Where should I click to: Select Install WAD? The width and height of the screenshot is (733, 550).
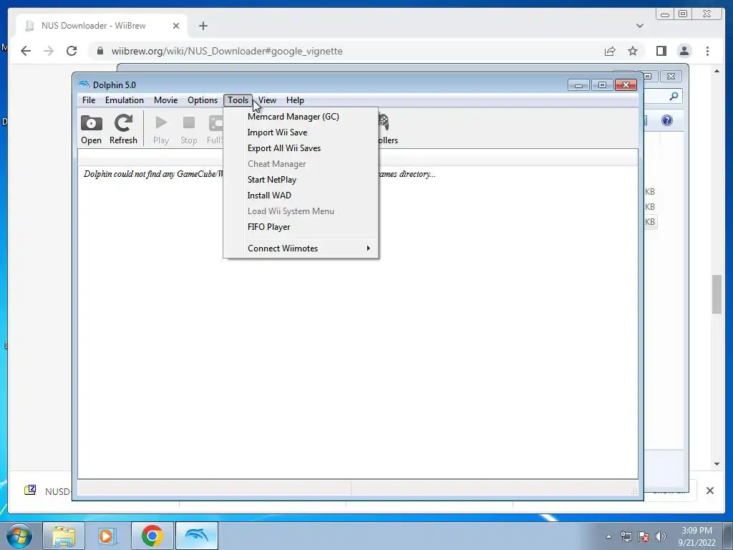click(x=301, y=196)
